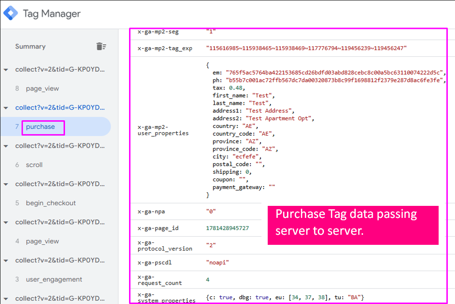The height and width of the screenshot is (304, 455).
Task: Collapse the request group containing user_engagement
Action: tap(6, 261)
